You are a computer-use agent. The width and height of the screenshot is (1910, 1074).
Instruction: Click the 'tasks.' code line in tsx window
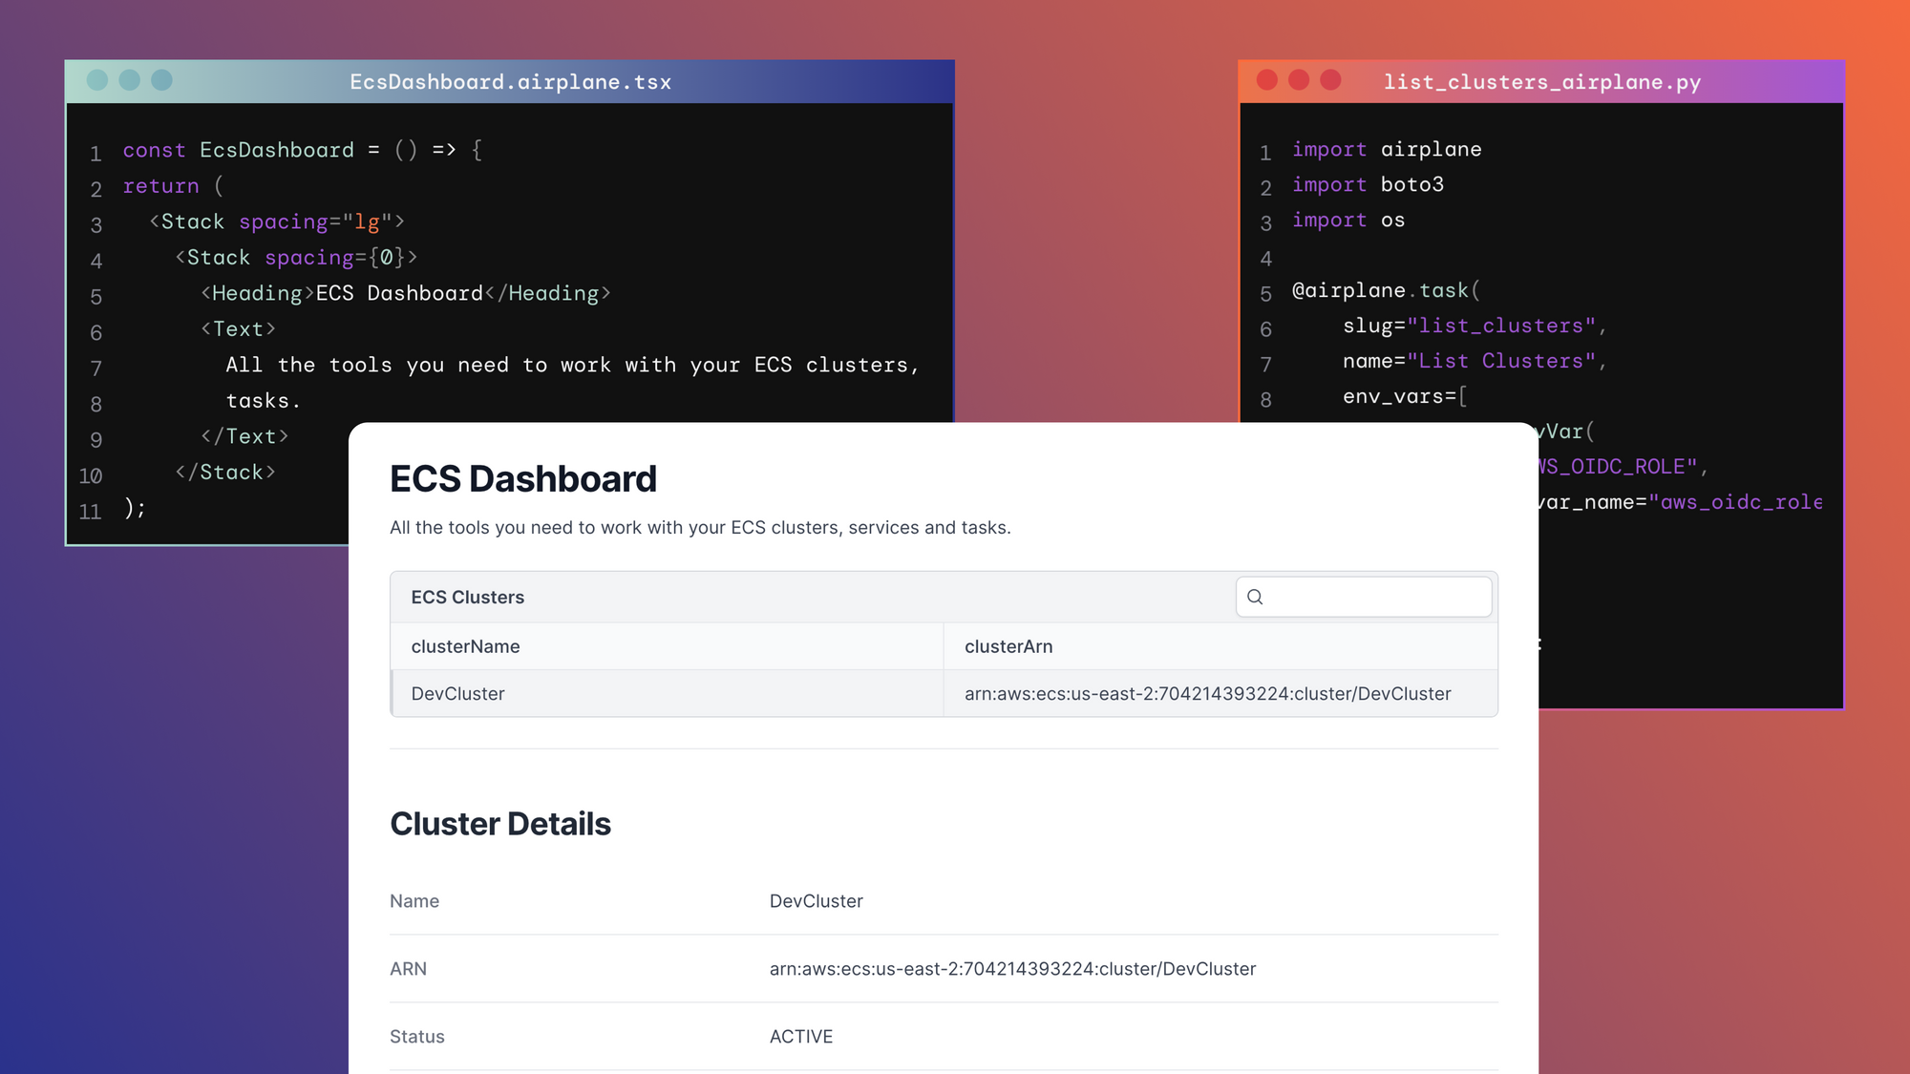(264, 401)
